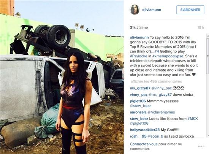Open the oliviamunn profile avatar
This screenshot has height=154, width=209.
(135, 10)
